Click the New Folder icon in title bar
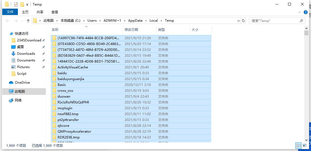 22,4
